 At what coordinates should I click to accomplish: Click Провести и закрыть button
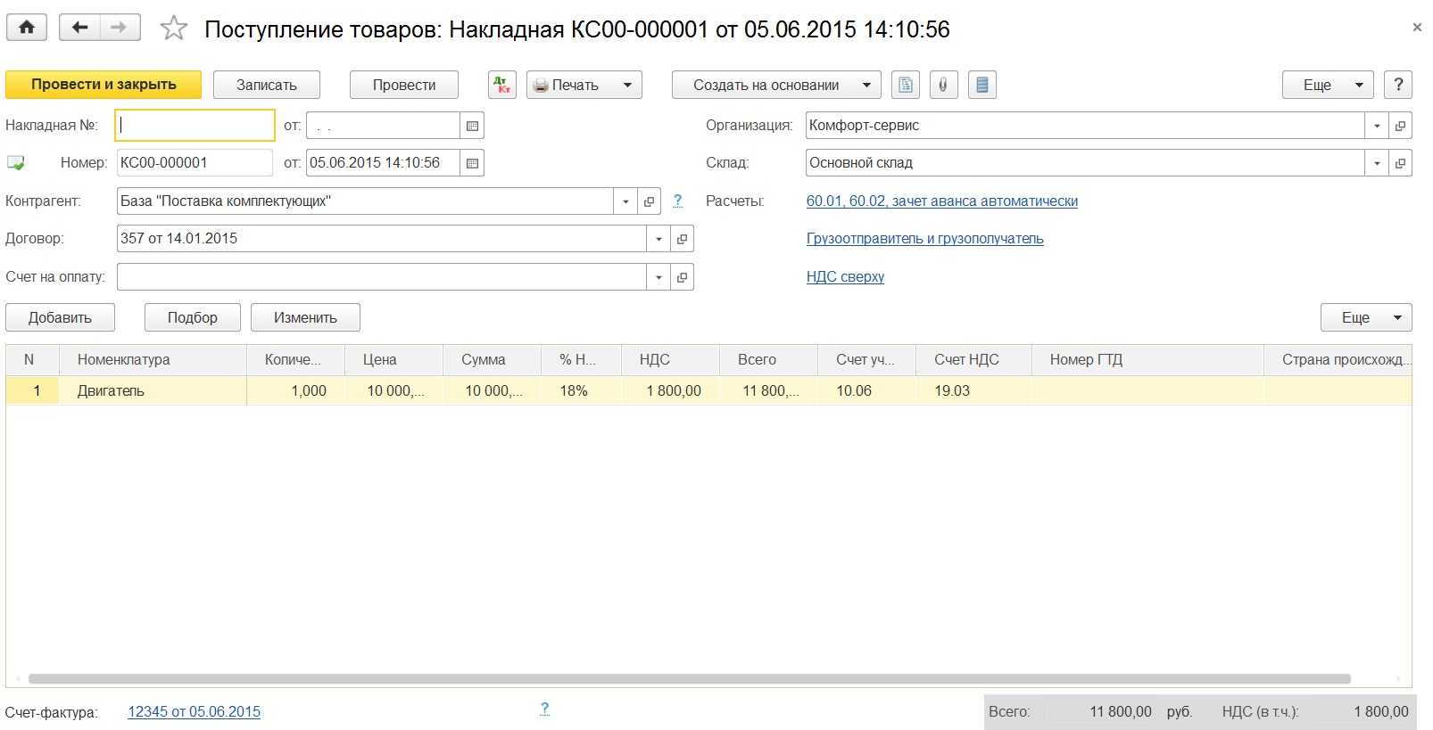tap(104, 85)
